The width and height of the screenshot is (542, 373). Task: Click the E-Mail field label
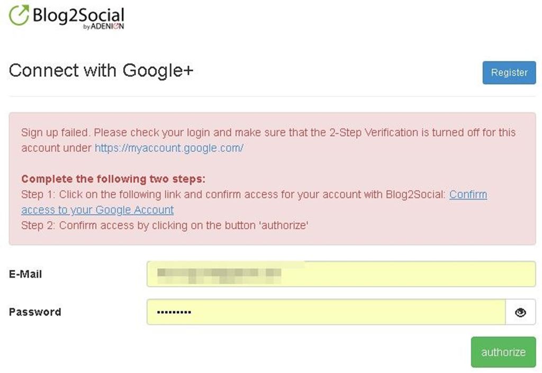(x=25, y=274)
